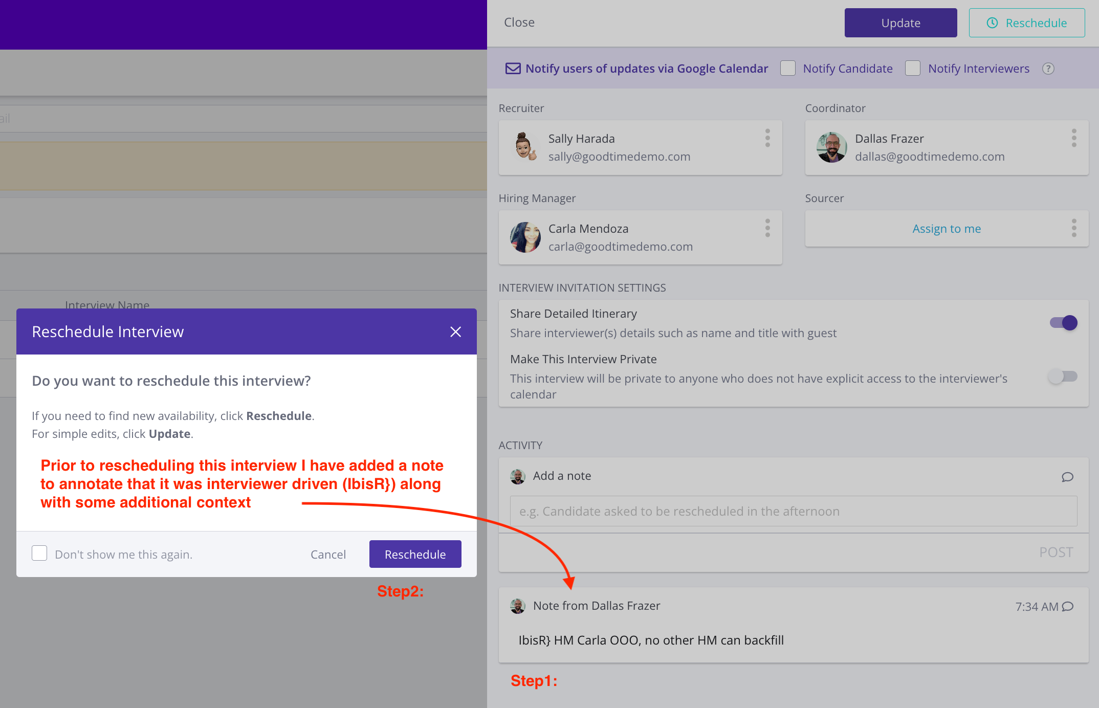1099x708 pixels.
Task: Click Dallas Frazer's profile photo
Action: pos(831,147)
